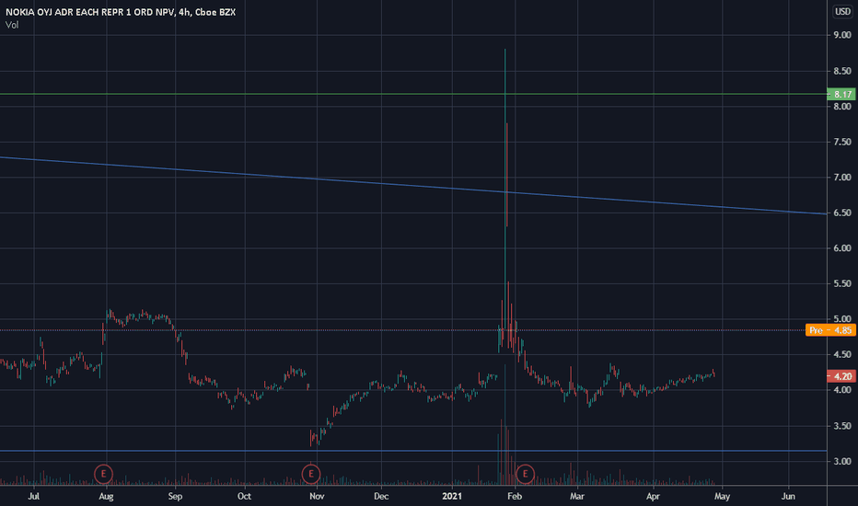The height and width of the screenshot is (506, 858).
Task: Click the Jul label on time axis
Action: click(34, 496)
